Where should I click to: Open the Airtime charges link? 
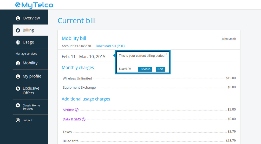pos(68,110)
